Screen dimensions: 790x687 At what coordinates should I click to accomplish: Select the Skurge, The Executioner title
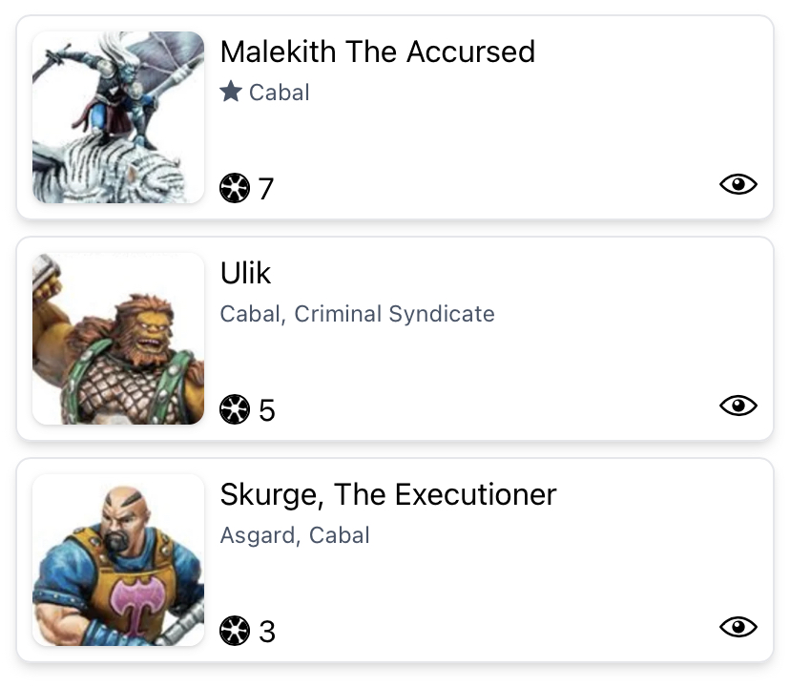point(387,494)
